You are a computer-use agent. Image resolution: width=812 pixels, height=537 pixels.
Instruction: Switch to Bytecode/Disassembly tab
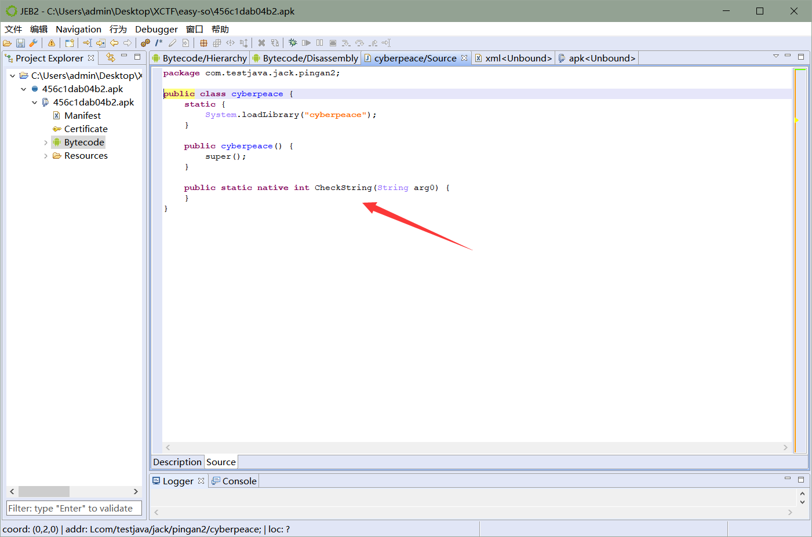(x=305, y=58)
